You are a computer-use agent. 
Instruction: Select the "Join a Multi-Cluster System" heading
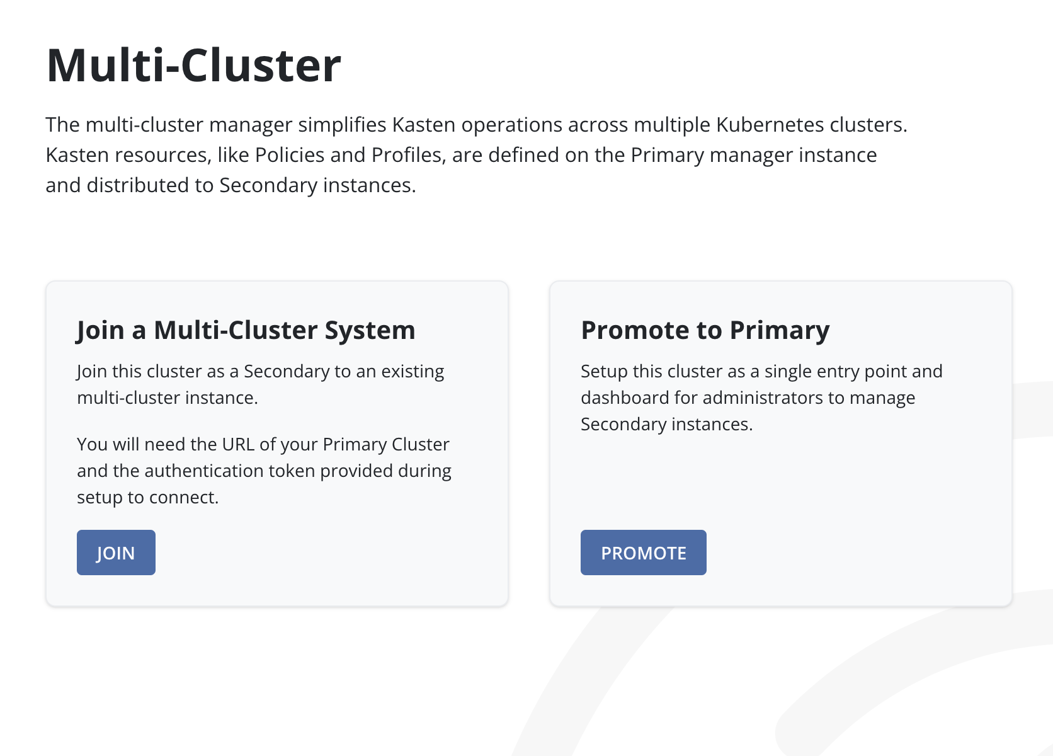pyautogui.click(x=246, y=330)
